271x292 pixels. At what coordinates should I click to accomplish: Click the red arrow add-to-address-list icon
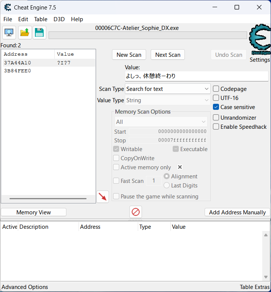point(102,196)
